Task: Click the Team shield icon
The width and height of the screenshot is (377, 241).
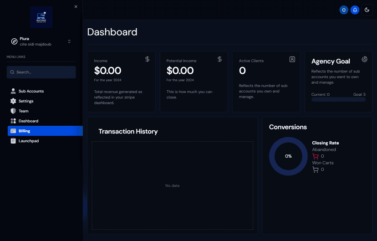Action: tap(13, 111)
